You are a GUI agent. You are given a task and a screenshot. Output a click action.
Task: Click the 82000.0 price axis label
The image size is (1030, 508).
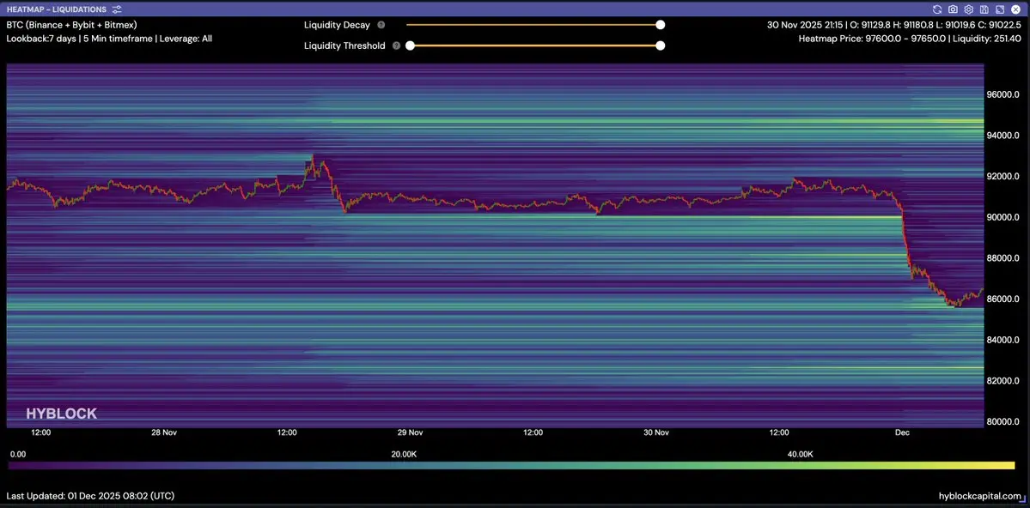tap(1003, 381)
